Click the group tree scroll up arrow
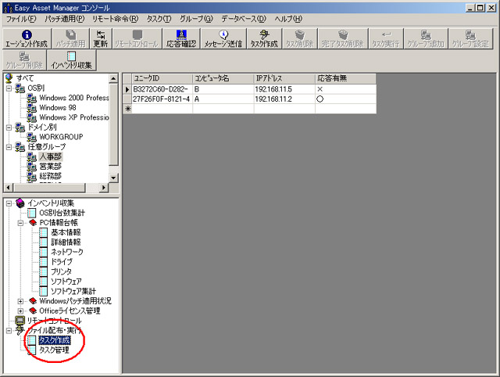Viewport: 500px width, 377px height. coord(113,78)
